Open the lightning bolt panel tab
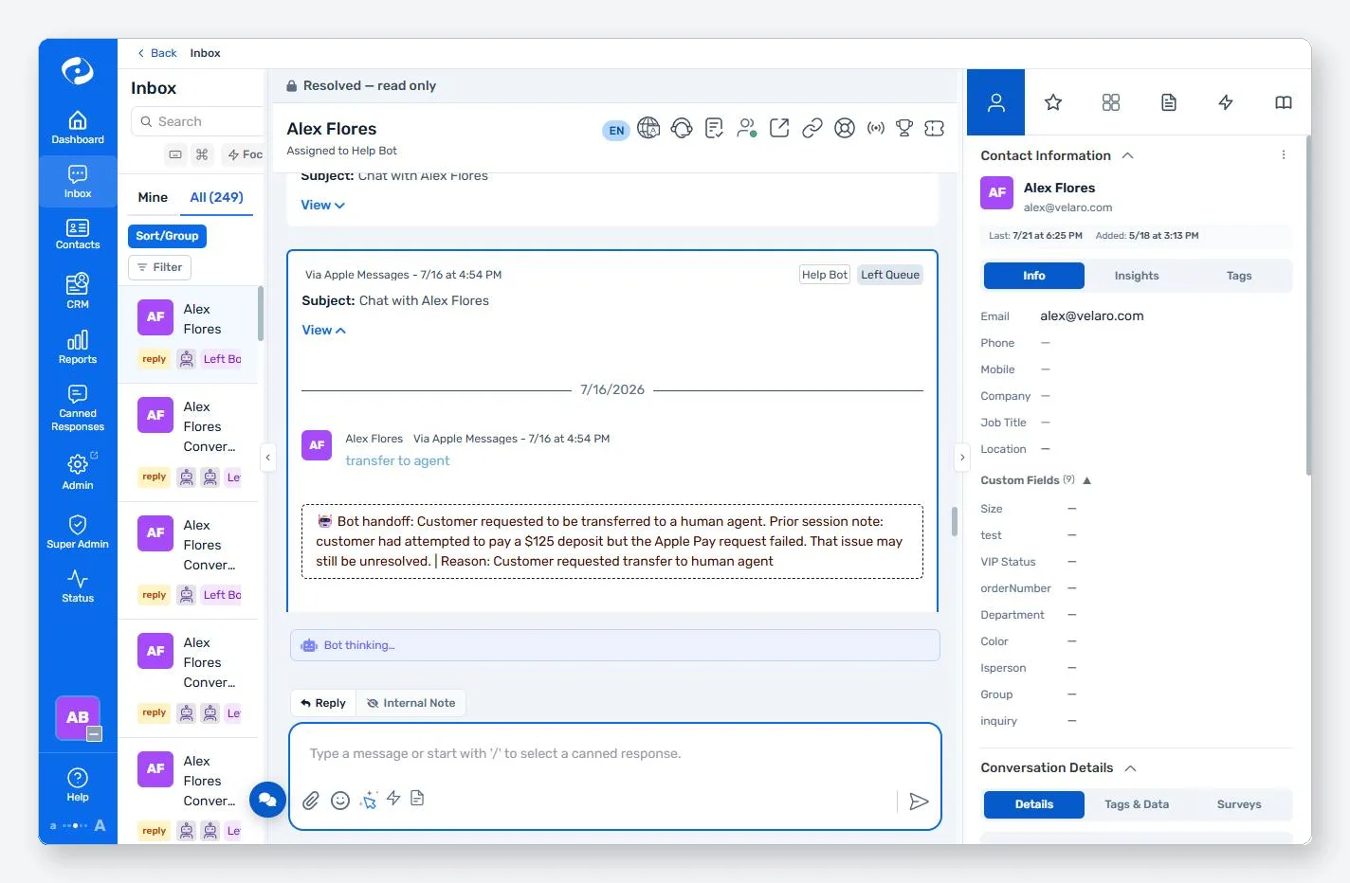Viewport: 1350px width, 883px height. tap(1226, 102)
